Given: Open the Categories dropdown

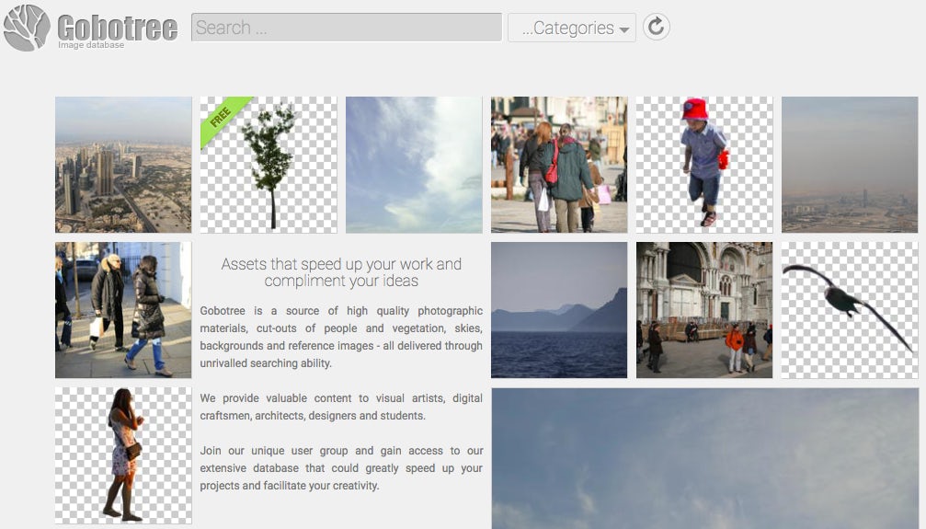Looking at the screenshot, I should [x=571, y=28].
